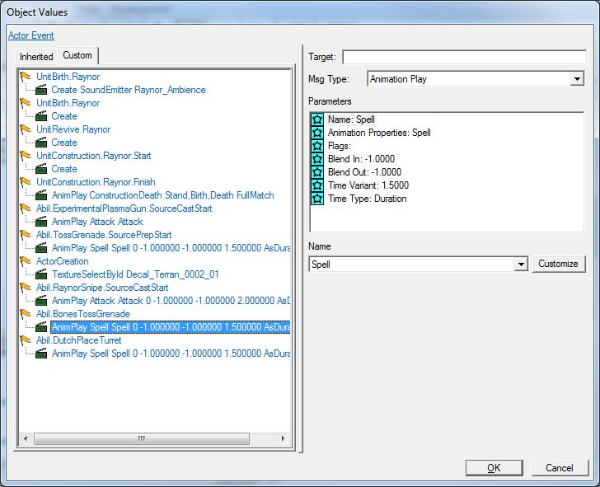Click the icon beside the Flags parameter

317,146
